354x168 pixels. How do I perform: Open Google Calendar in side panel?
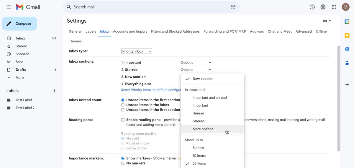[x=347, y=22]
